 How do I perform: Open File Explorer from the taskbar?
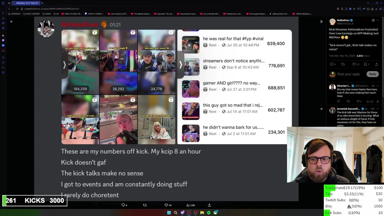pos(202,213)
